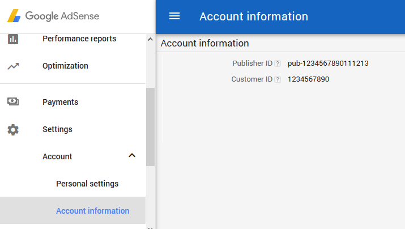
Task: Click the Settings gear icon
Action: pyautogui.click(x=13, y=129)
